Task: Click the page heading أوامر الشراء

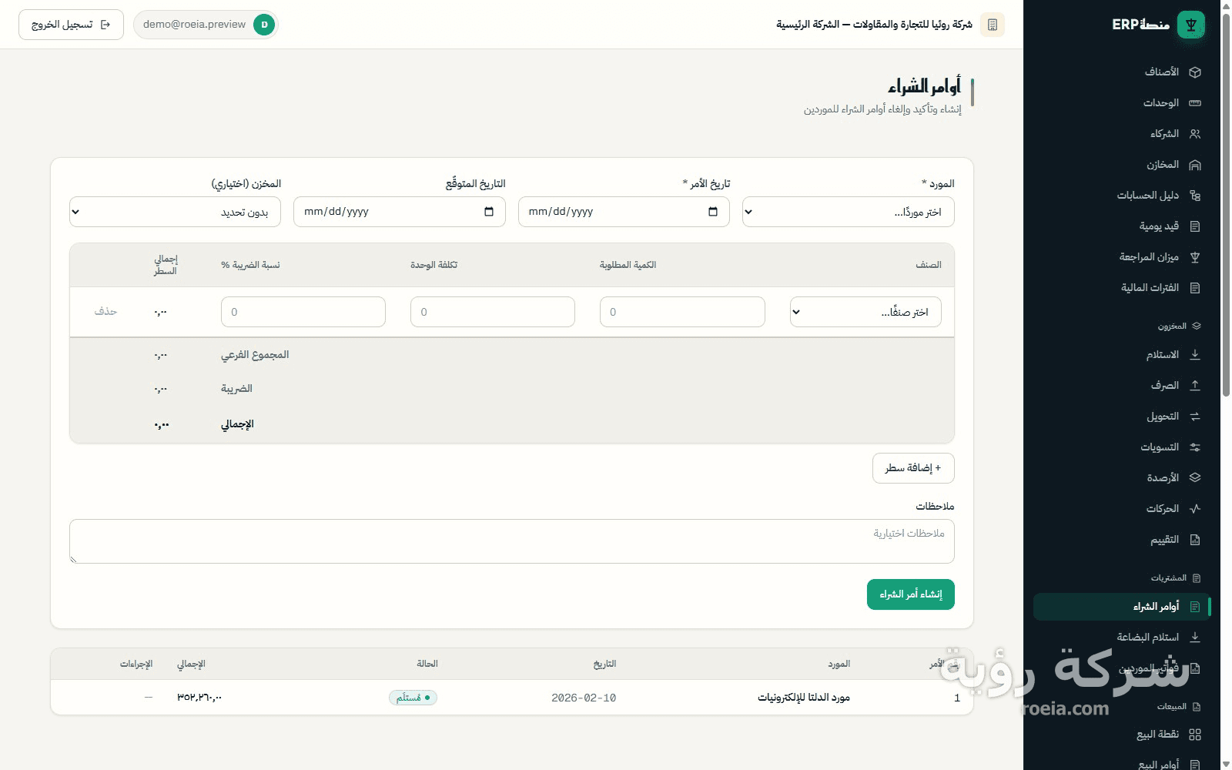Action: pyautogui.click(x=924, y=85)
